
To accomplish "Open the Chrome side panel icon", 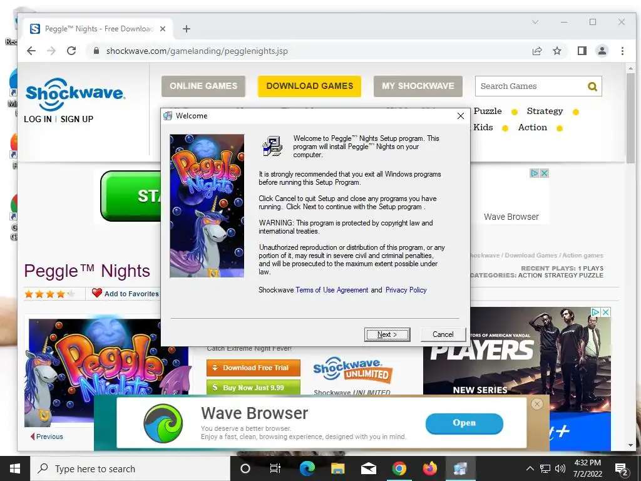I will point(582,51).
